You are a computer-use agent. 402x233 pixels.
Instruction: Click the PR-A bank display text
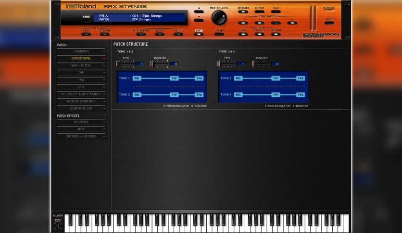103,16
